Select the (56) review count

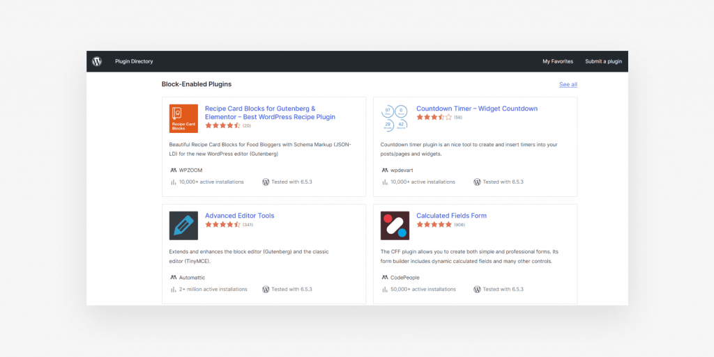pyautogui.click(x=458, y=118)
